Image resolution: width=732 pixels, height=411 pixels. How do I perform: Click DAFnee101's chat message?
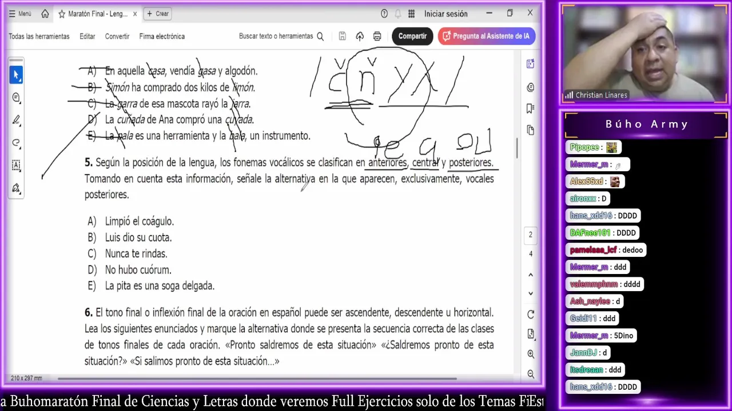603,233
